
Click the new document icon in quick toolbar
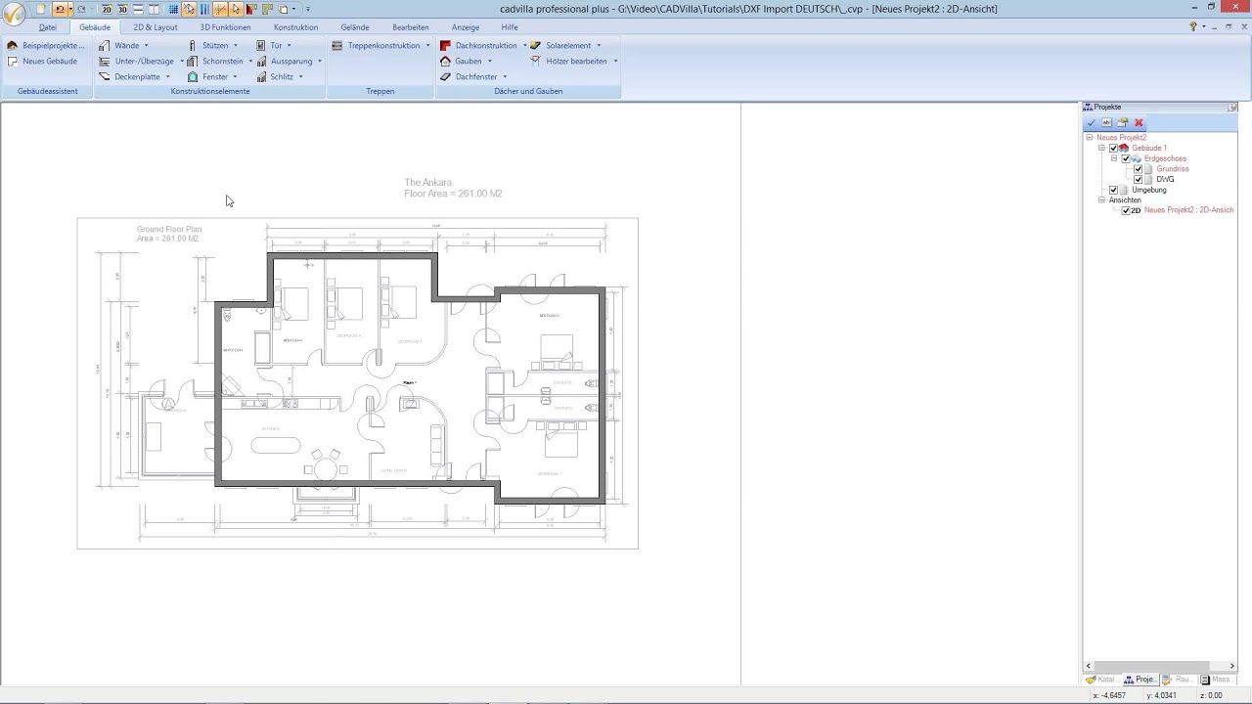[x=41, y=9]
